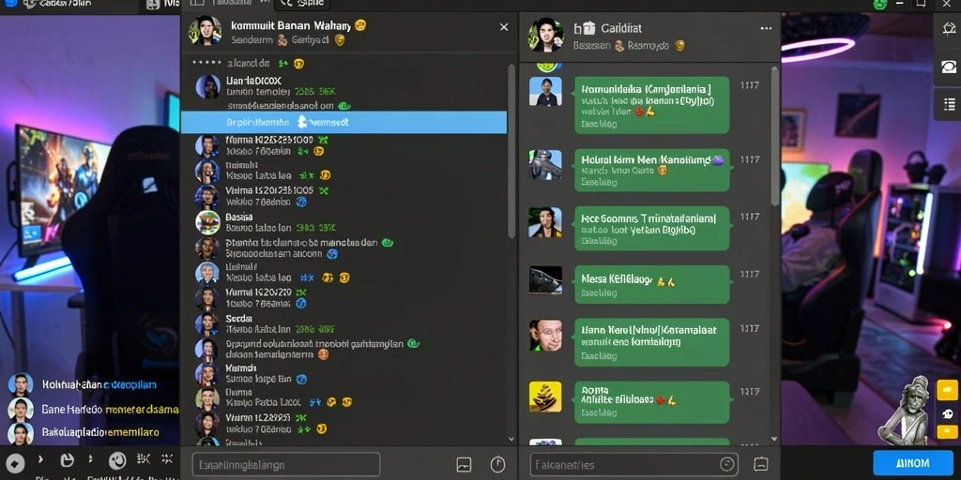
Task: Click the camera-like icon in right sidebar
Action: pos(950,67)
